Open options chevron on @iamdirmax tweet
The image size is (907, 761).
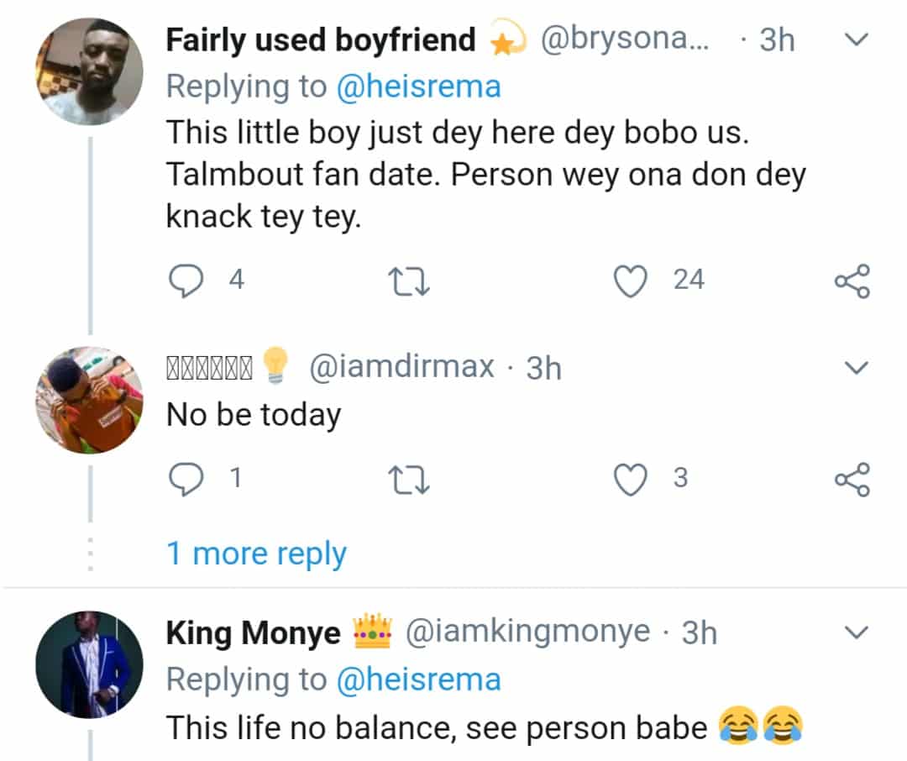pos(856,367)
